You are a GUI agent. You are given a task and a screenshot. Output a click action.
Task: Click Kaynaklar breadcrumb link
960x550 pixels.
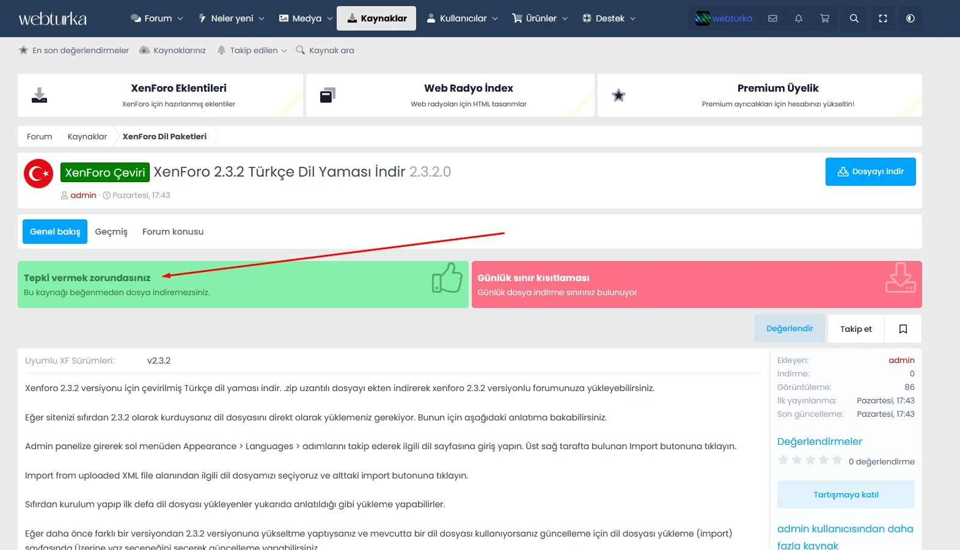point(87,136)
